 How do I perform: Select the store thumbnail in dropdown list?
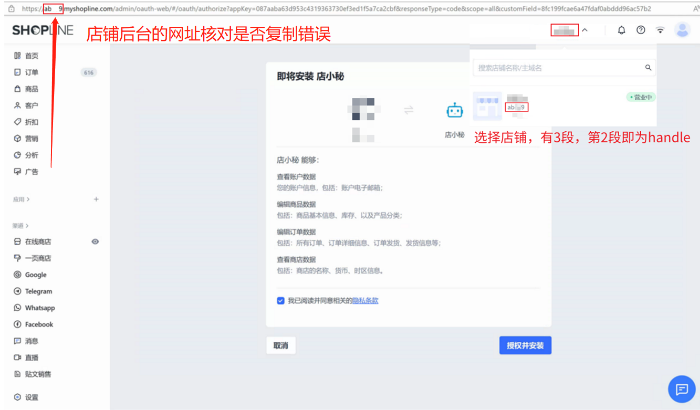[487, 106]
